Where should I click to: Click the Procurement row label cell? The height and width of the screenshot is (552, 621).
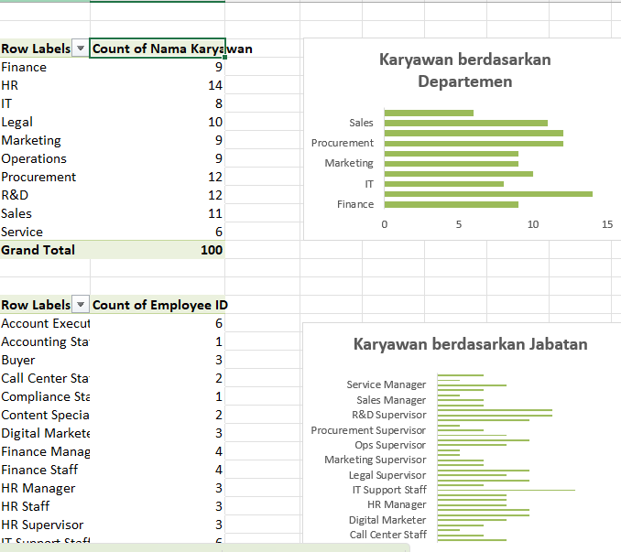(38, 177)
